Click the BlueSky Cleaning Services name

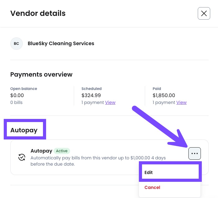tap(61, 44)
